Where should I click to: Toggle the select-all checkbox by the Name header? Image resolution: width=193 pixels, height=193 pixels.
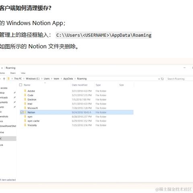21,85
